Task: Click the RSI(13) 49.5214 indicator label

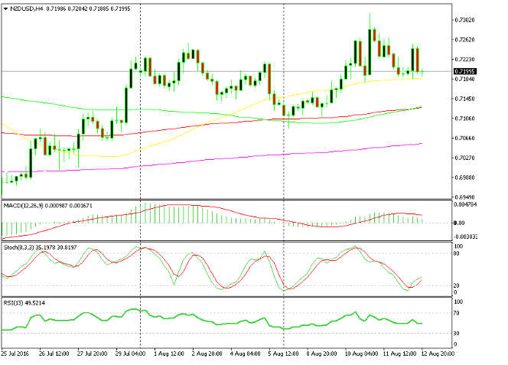Action: (x=24, y=303)
